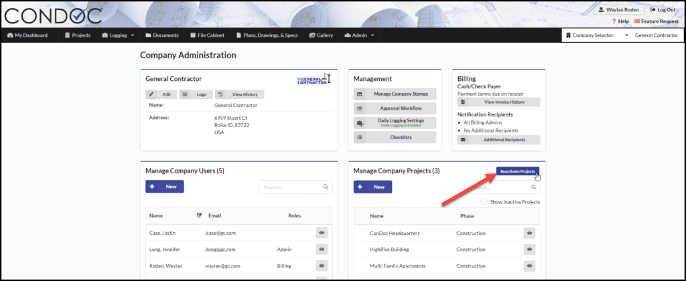
Task: Click Jennifer Long's Admin role cell
Action: point(284,250)
